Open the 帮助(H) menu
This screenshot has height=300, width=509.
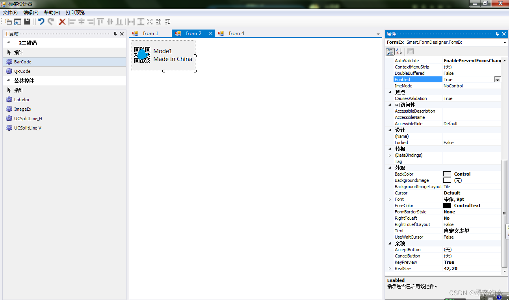coord(52,13)
